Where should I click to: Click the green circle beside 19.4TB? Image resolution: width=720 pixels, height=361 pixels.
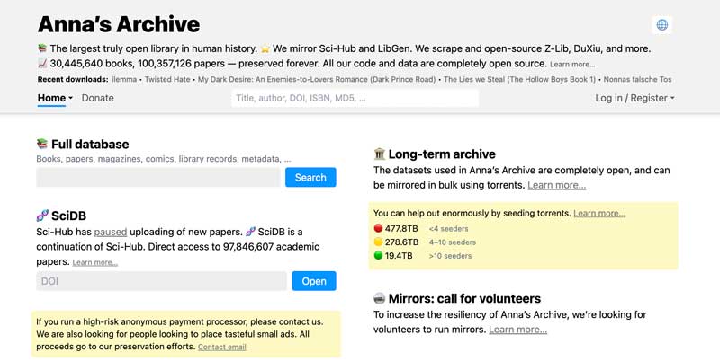tap(378, 255)
